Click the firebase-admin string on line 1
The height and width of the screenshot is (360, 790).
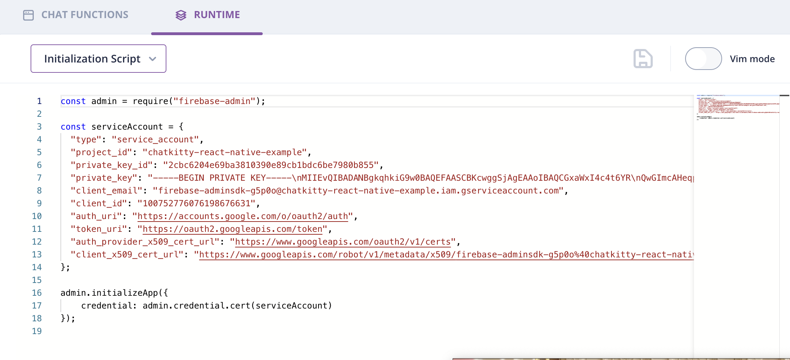coord(215,101)
